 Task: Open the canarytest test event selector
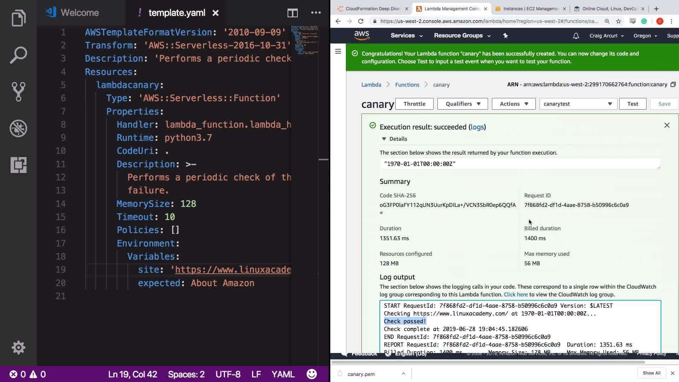(x=578, y=104)
